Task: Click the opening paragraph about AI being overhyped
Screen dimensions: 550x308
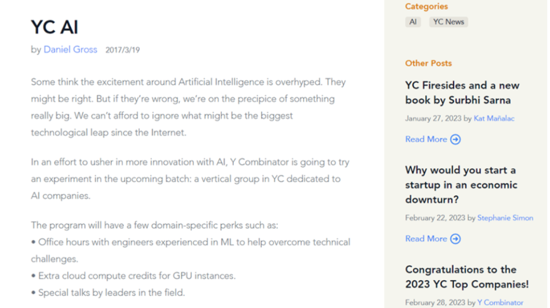Action: click(188, 107)
